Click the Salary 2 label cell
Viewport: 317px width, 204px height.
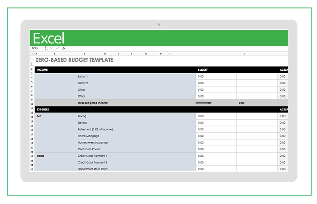click(x=83, y=83)
